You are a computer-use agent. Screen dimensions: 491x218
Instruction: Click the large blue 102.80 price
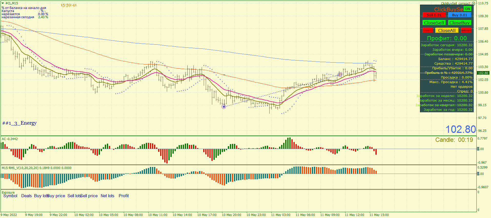(x=461, y=129)
